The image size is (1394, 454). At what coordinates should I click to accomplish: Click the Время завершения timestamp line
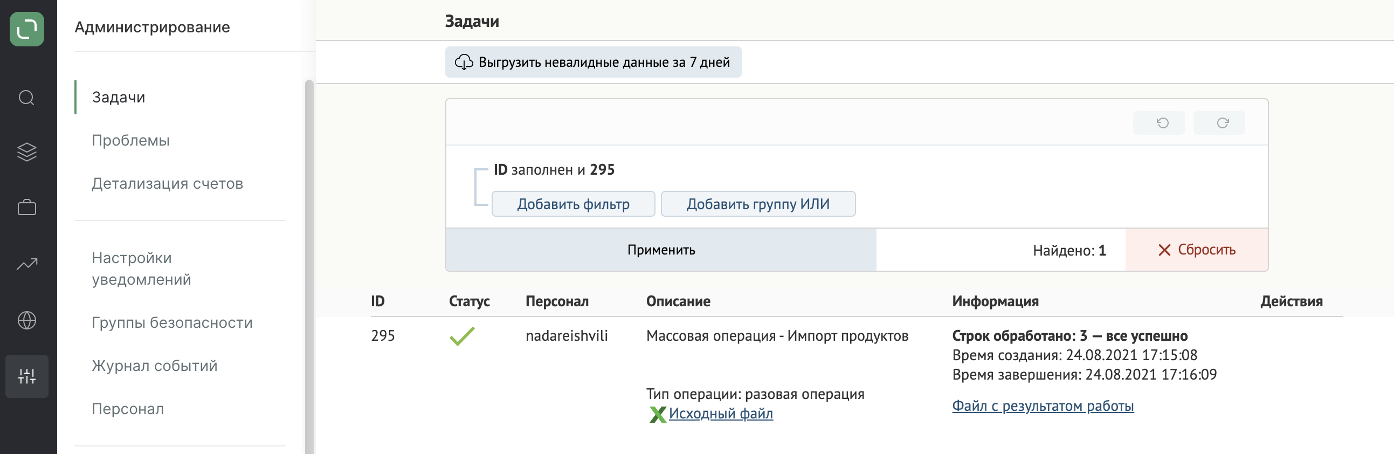tap(1084, 375)
